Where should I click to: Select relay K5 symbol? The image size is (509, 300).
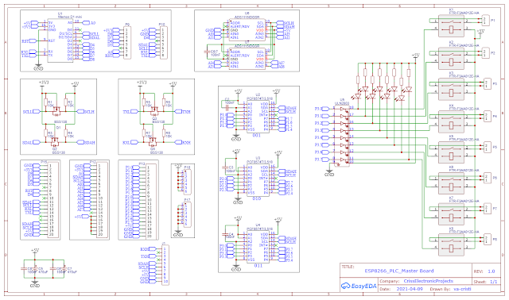[x=451, y=152]
